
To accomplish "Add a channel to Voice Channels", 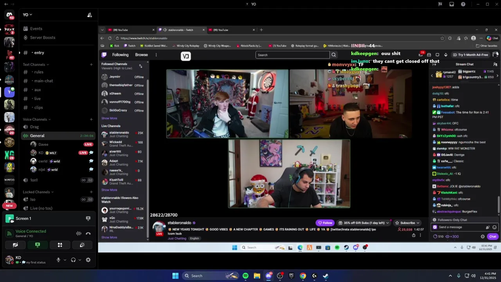I will coord(91,119).
